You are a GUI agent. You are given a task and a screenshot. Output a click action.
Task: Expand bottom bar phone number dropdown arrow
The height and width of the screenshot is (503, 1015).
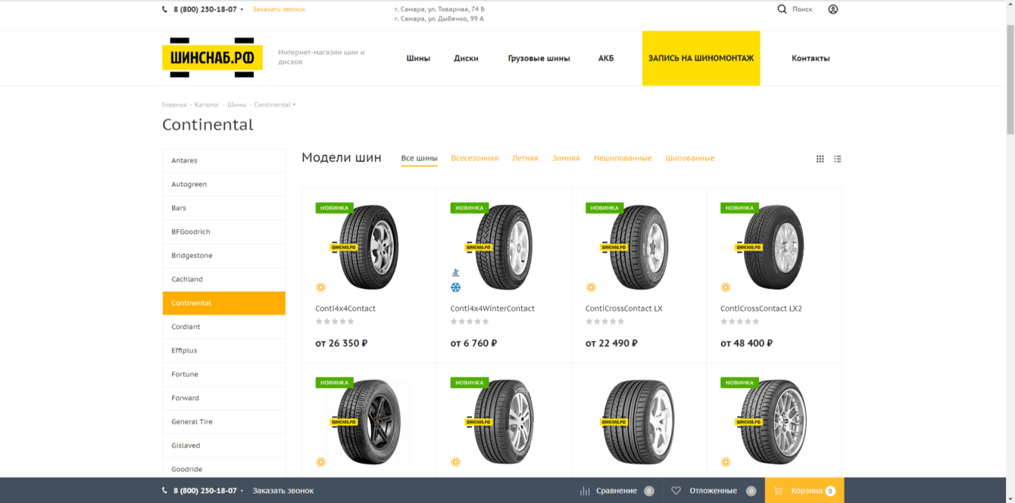(242, 491)
